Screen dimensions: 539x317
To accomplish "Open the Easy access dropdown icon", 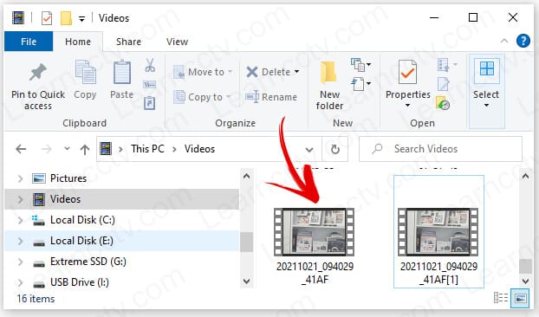I will (361, 83).
